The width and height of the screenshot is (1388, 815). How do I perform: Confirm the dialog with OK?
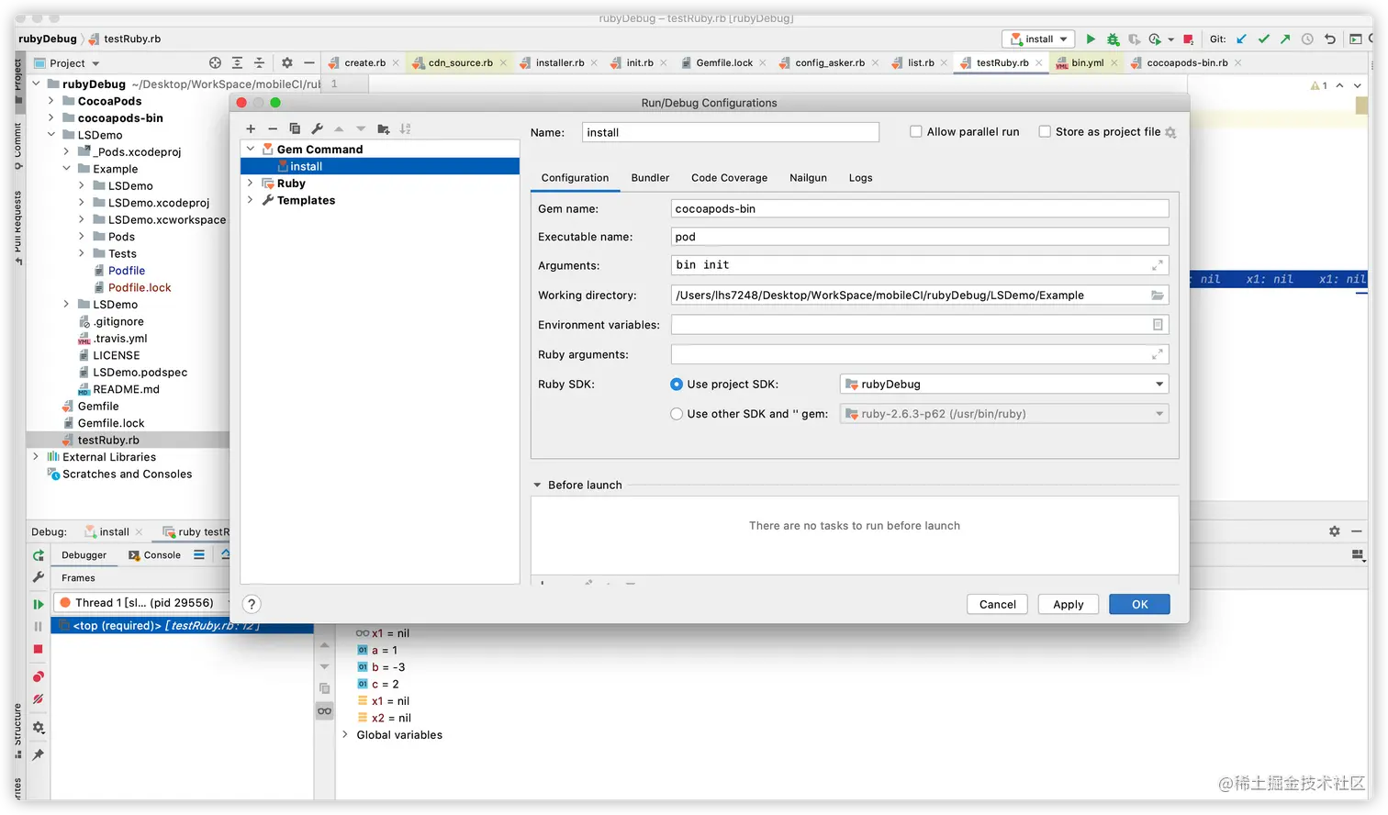[1139, 605]
